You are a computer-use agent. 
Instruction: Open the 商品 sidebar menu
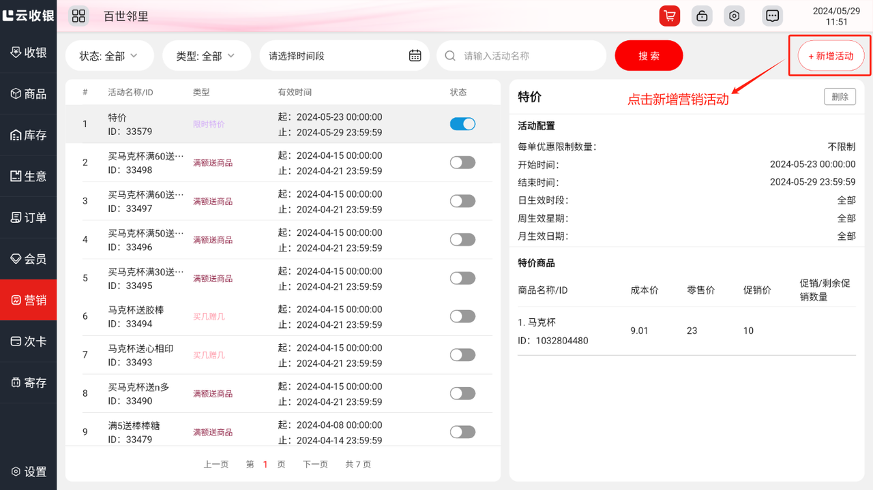coord(29,94)
